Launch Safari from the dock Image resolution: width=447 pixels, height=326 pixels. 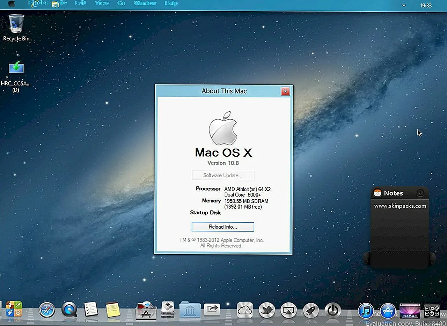pos(47,310)
